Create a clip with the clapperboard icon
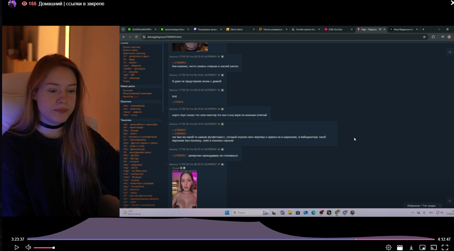This screenshot has width=454, height=251. click(x=400, y=247)
